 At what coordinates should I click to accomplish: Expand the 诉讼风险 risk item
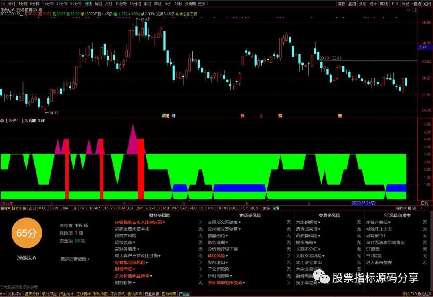pyautogui.click(x=227, y=256)
